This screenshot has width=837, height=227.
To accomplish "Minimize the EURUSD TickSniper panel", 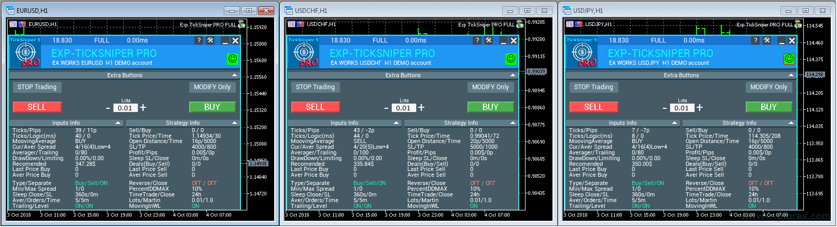I will pyautogui.click(x=225, y=40).
